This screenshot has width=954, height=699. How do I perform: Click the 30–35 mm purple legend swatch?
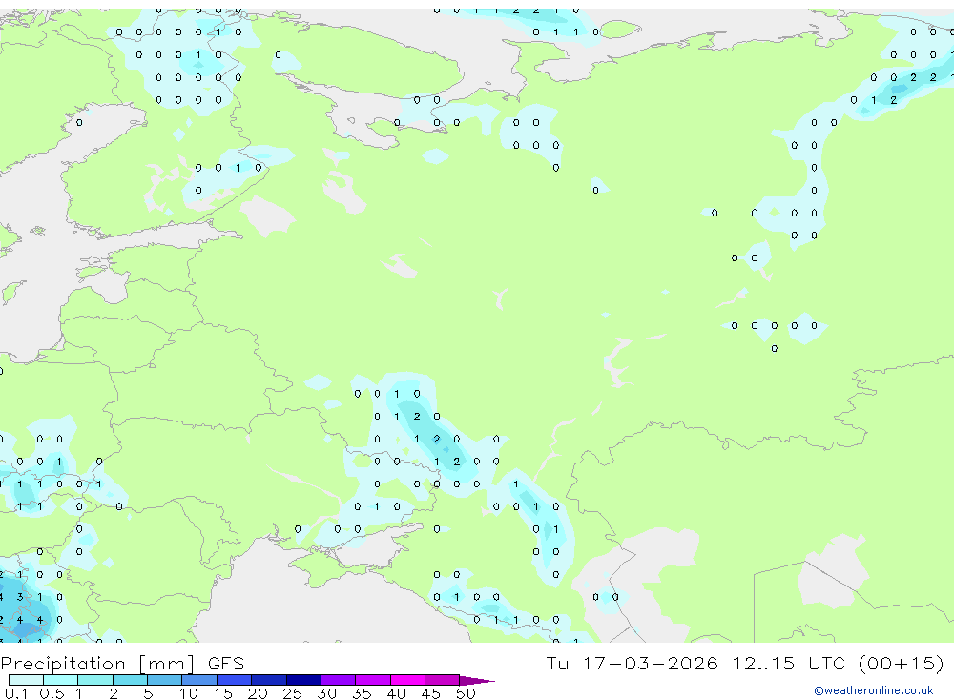339,680
